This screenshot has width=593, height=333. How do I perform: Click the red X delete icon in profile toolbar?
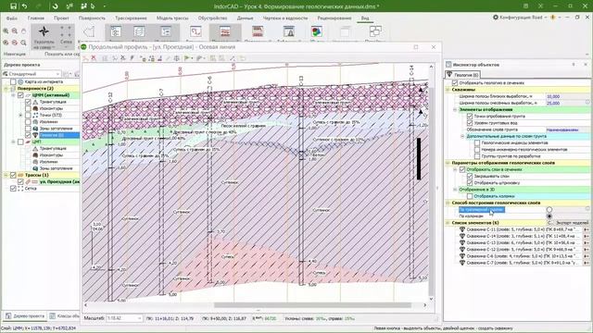[94, 58]
